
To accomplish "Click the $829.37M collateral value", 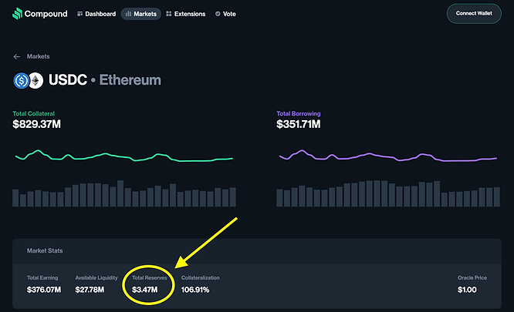I will click(36, 124).
